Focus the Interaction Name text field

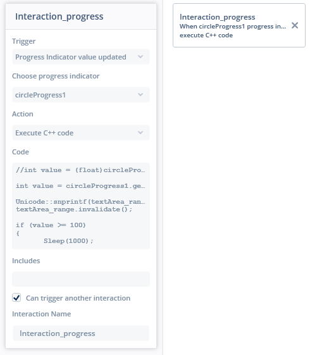[x=81, y=333]
